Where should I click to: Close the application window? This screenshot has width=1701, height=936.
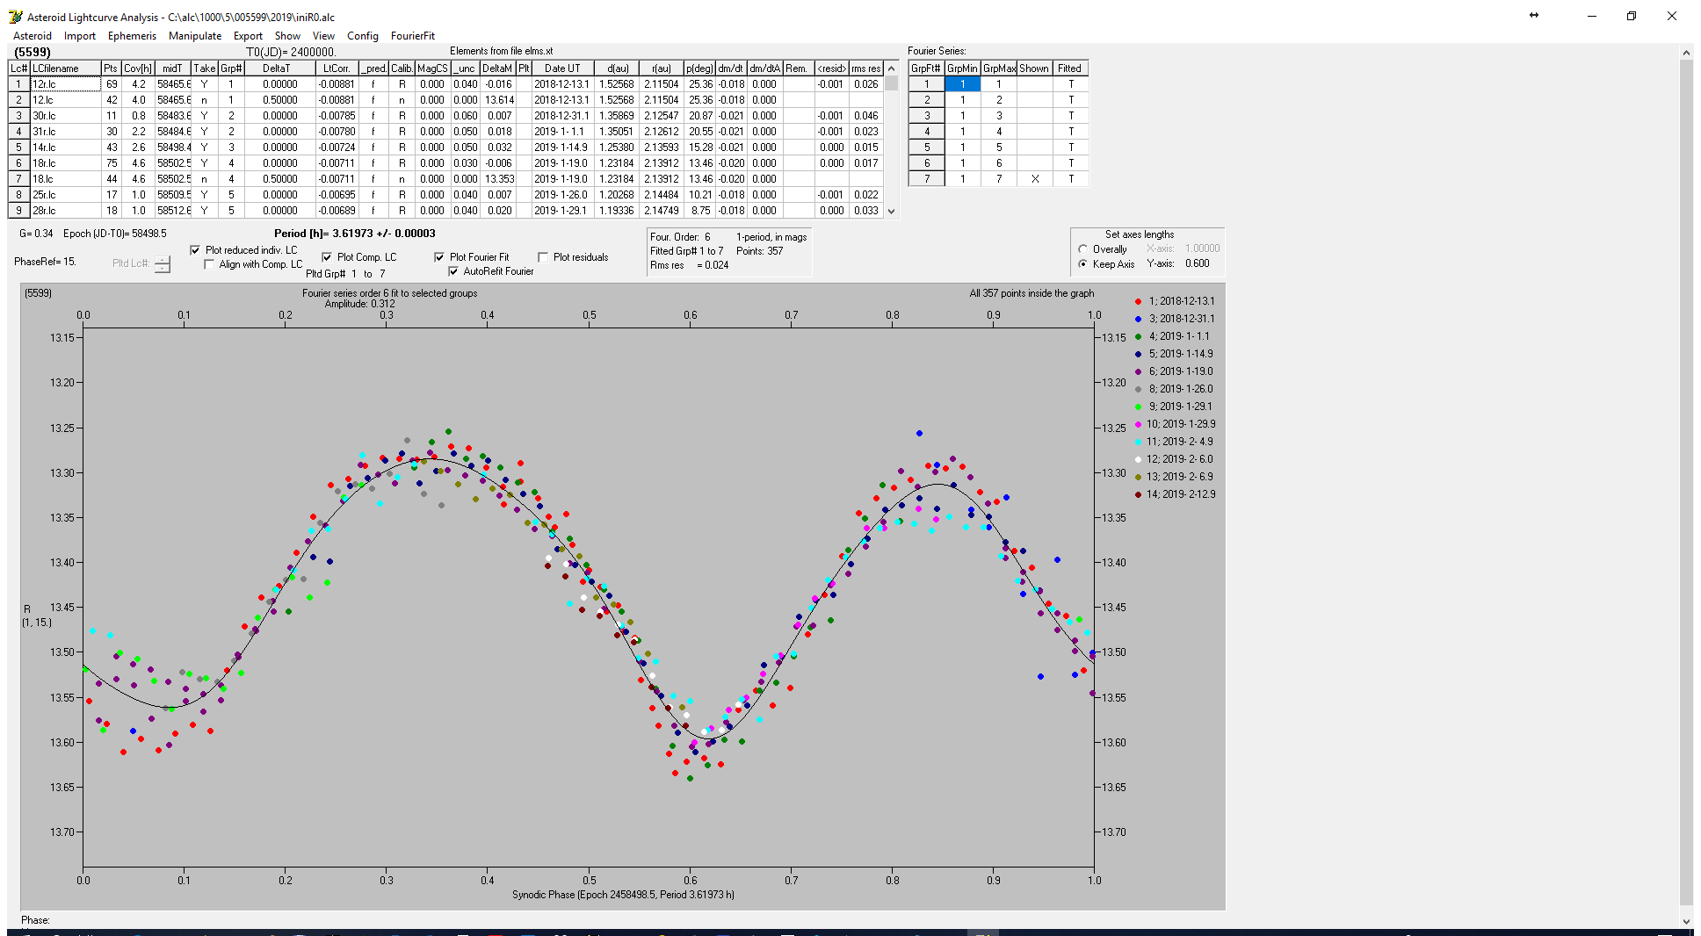tap(1672, 16)
